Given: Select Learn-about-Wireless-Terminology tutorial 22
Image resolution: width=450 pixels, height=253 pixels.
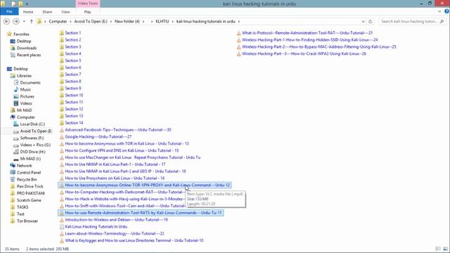Looking at the screenshot, I should 115,233.
